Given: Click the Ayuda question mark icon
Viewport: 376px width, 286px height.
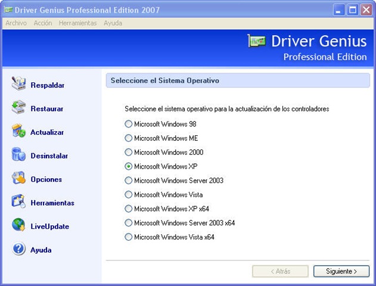Looking at the screenshot, I should [18, 248].
